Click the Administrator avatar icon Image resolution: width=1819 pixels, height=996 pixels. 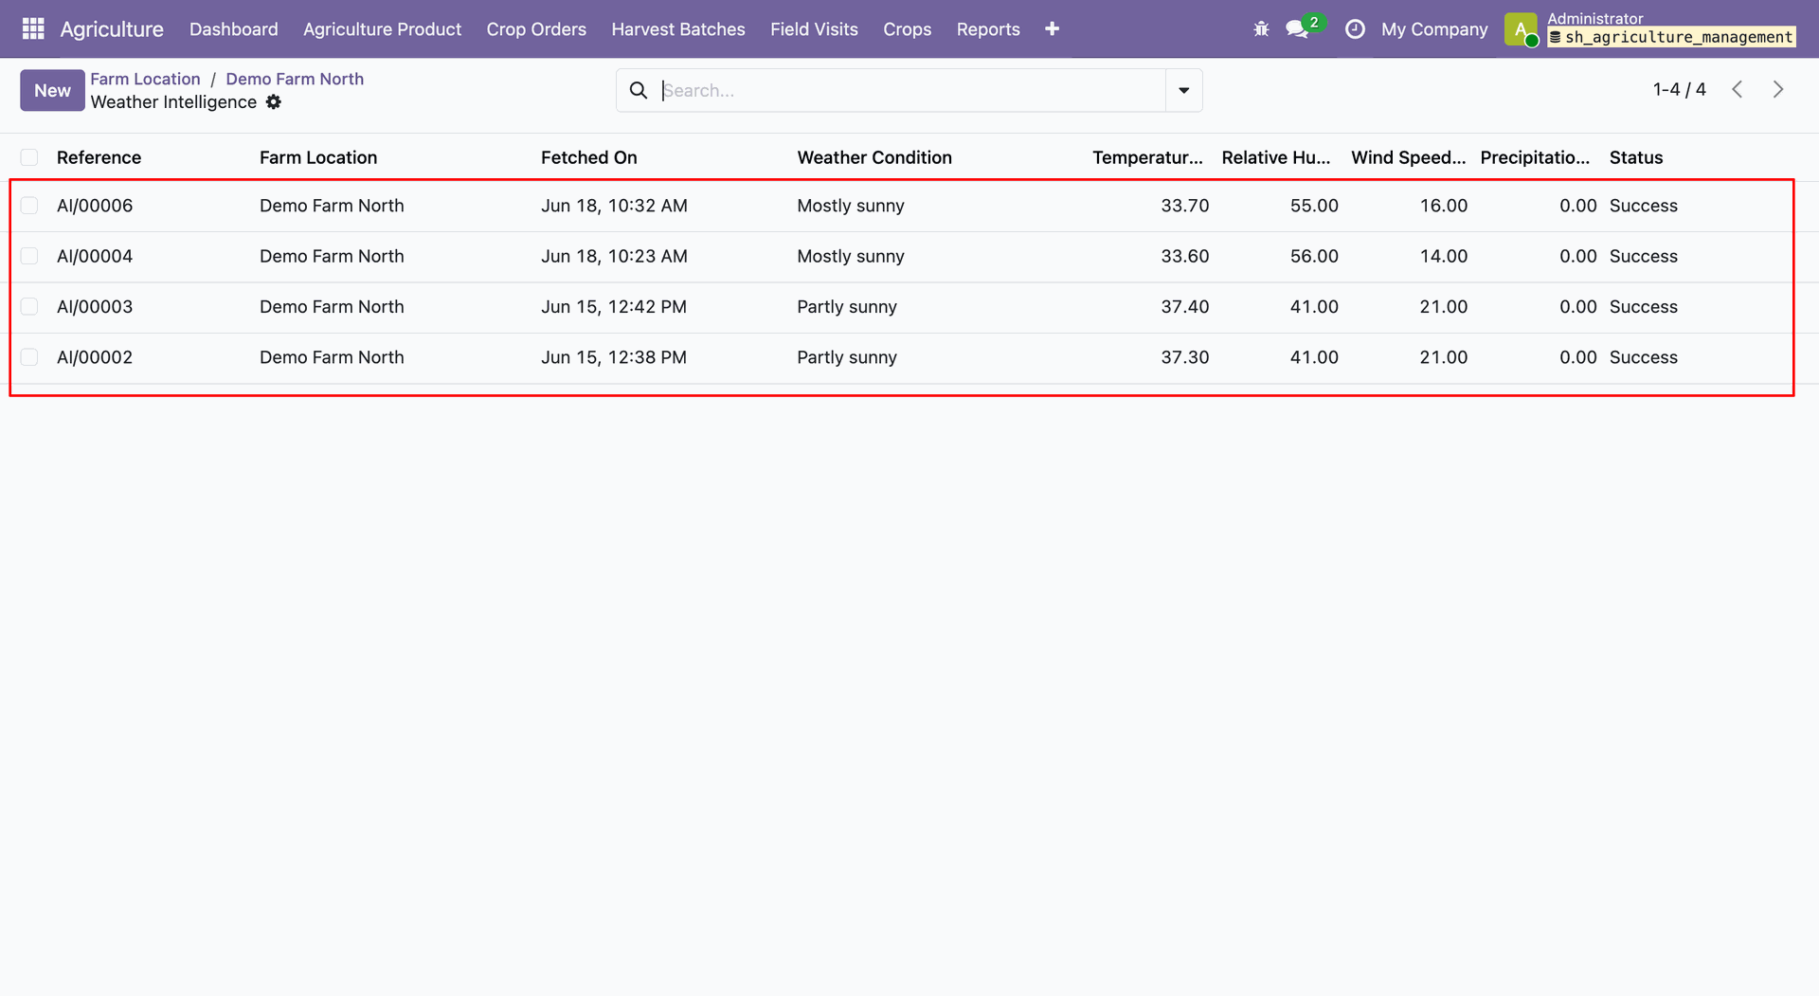tap(1521, 29)
